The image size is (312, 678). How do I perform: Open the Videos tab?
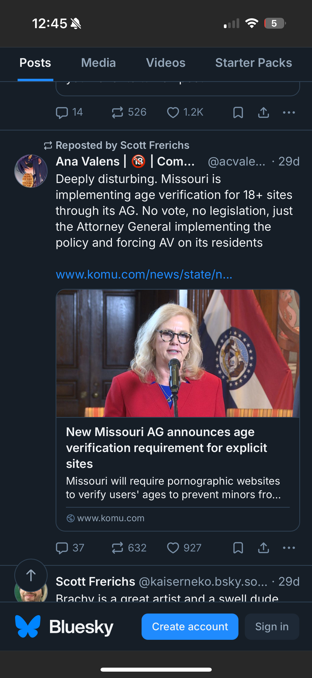point(166,63)
